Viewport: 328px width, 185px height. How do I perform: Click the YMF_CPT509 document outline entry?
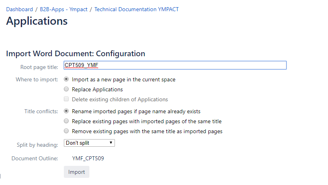click(x=88, y=158)
